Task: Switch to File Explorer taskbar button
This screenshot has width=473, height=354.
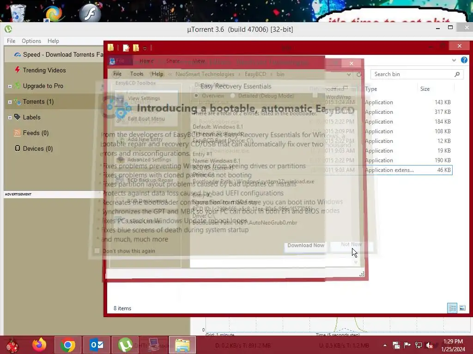Action: [x=182, y=345]
